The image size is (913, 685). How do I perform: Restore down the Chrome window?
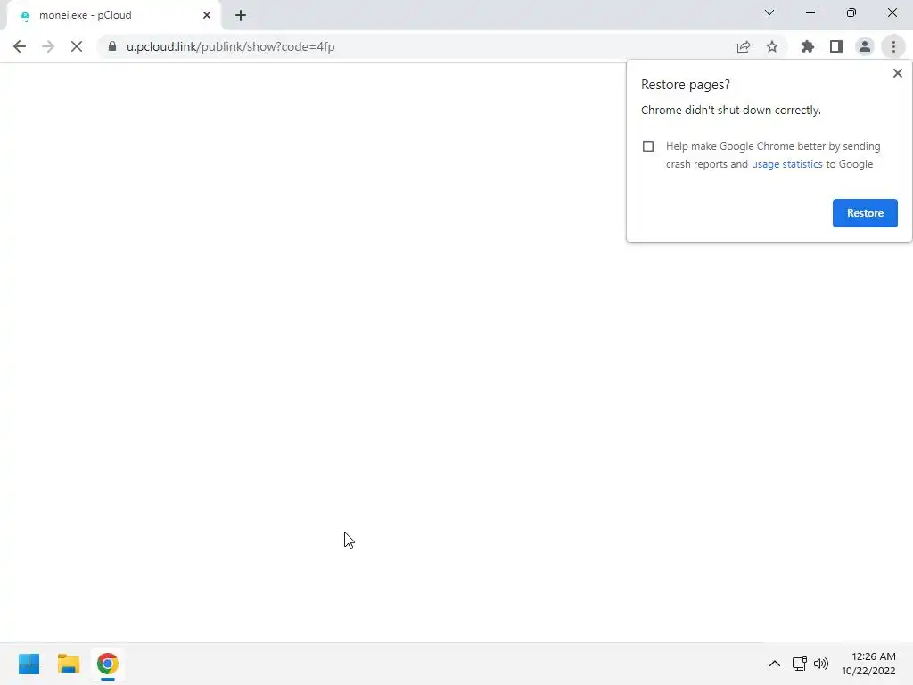[851, 12]
